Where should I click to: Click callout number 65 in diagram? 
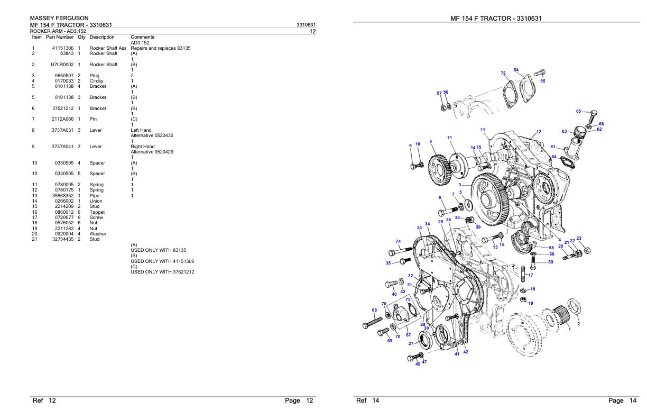(x=578, y=112)
